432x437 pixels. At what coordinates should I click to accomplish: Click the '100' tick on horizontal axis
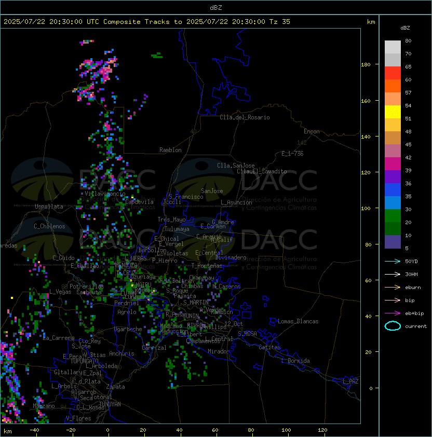286,430
